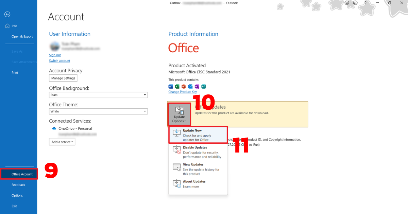This screenshot has width=408, height=214.
Task: Open the Open & Export page
Action: tap(22, 36)
